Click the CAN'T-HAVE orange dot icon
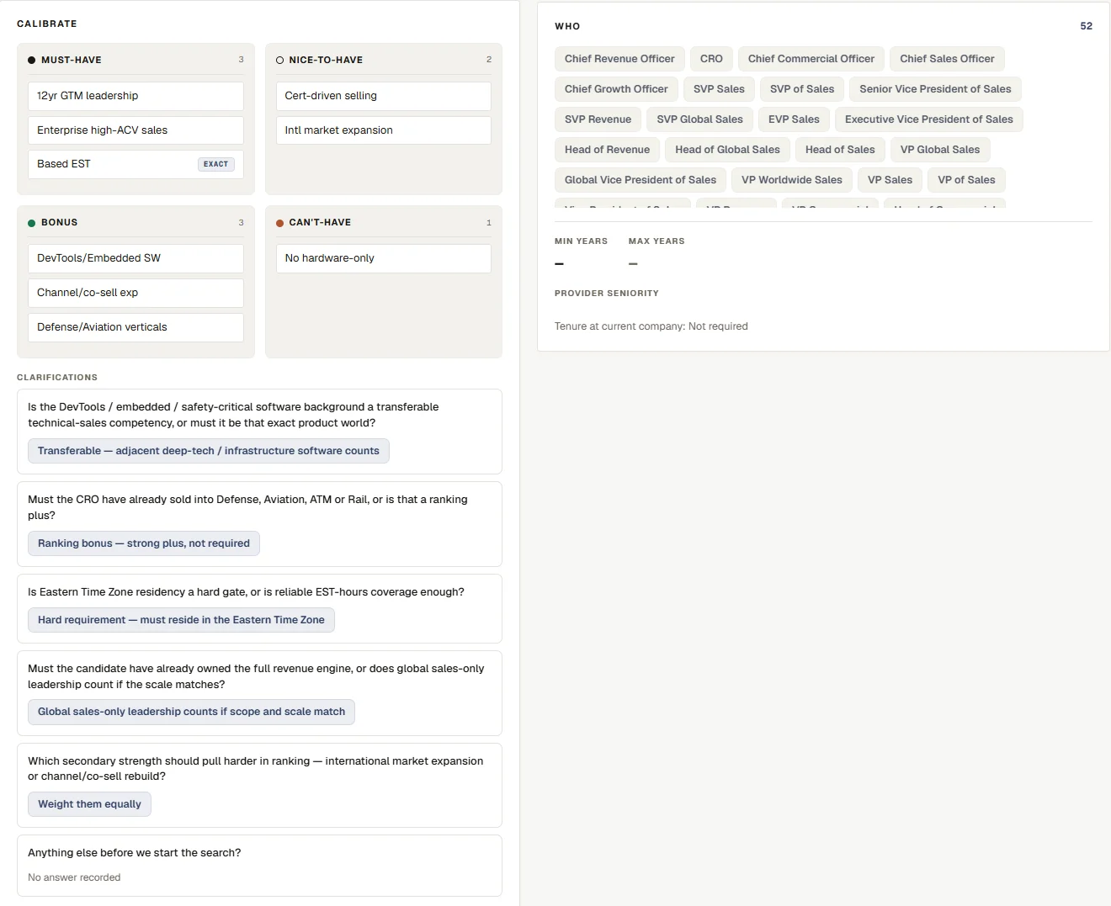Viewport: 1111px width, 906px height. tap(279, 223)
